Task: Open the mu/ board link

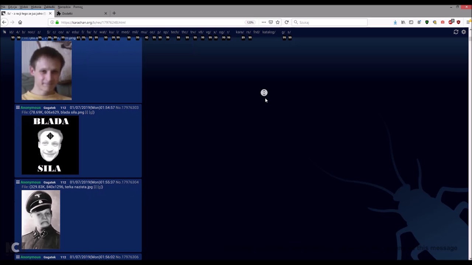Action: click(144, 32)
